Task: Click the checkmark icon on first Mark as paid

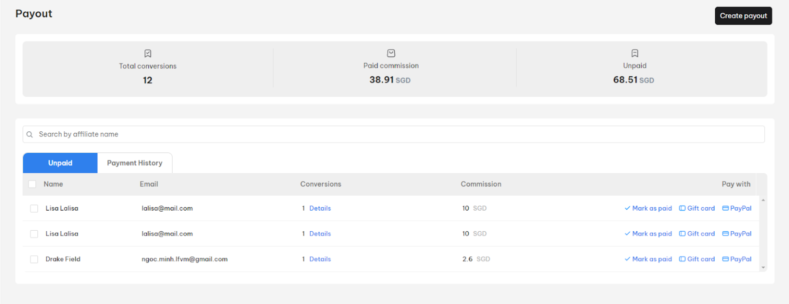Action: (x=627, y=208)
